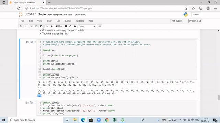Screen dimensions: 220x123
Task: Move selected cell down arrow
Action: pos(52,26)
